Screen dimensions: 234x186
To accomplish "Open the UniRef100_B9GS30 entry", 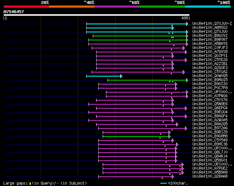I will pos(210,84).
